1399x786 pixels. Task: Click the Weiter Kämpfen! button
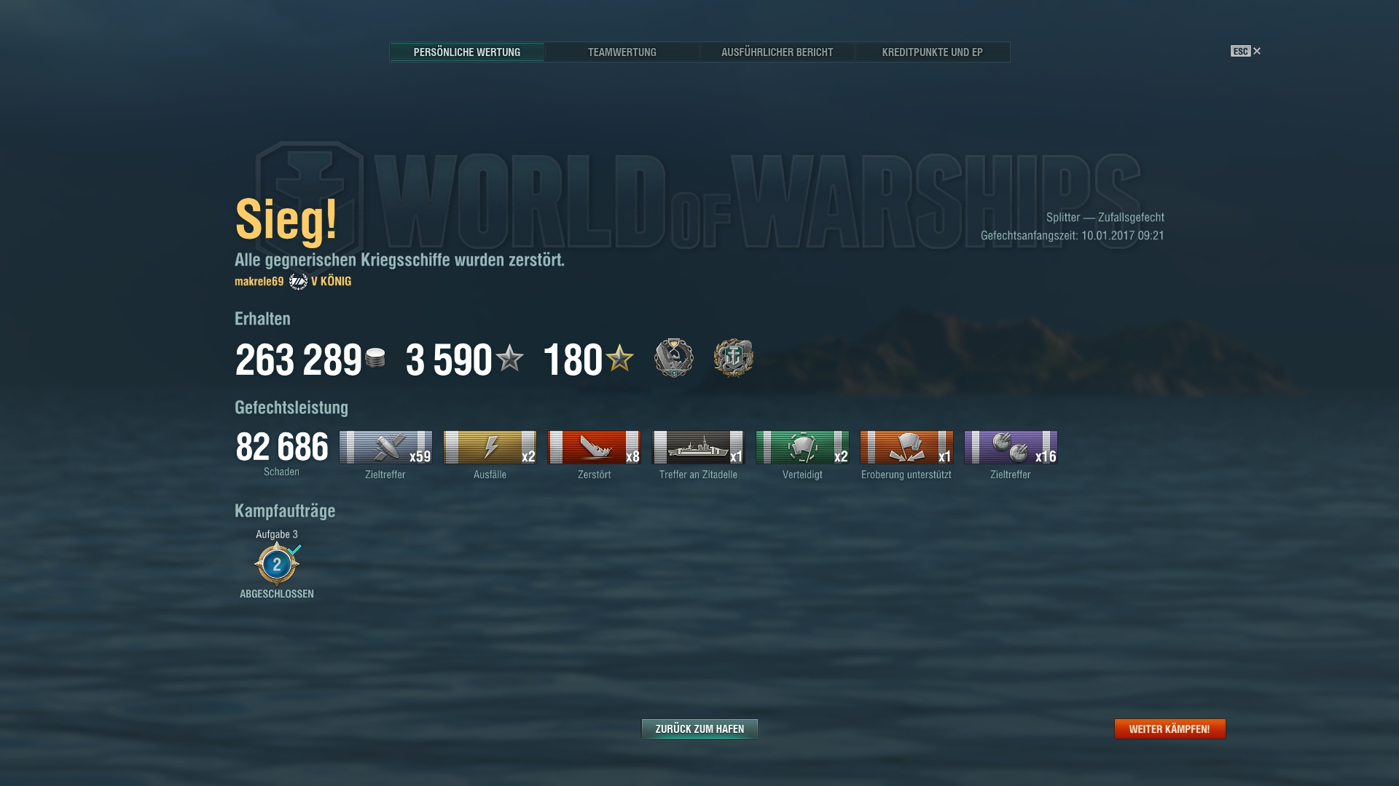(1169, 729)
